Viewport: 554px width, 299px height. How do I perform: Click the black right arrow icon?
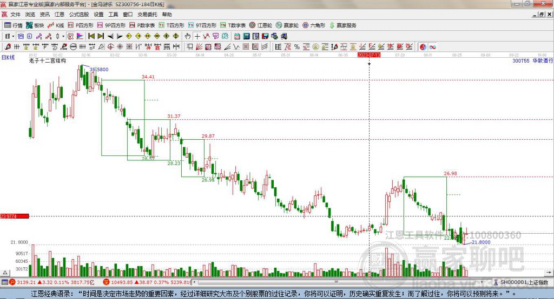tap(120, 36)
